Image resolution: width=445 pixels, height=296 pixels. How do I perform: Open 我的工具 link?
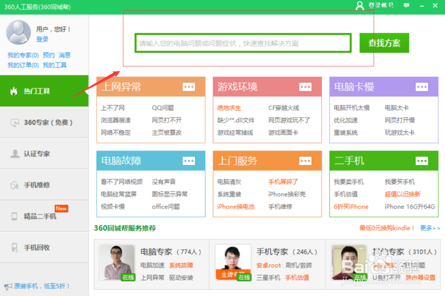click(x=54, y=65)
